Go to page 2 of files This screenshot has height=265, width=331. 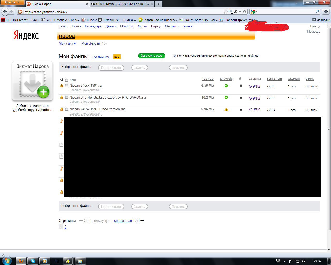pos(65,227)
